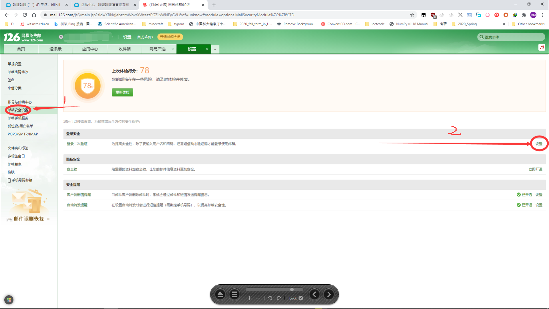Expand hidden bookmarks with double chevron
The width and height of the screenshot is (549, 309).
point(504,24)
